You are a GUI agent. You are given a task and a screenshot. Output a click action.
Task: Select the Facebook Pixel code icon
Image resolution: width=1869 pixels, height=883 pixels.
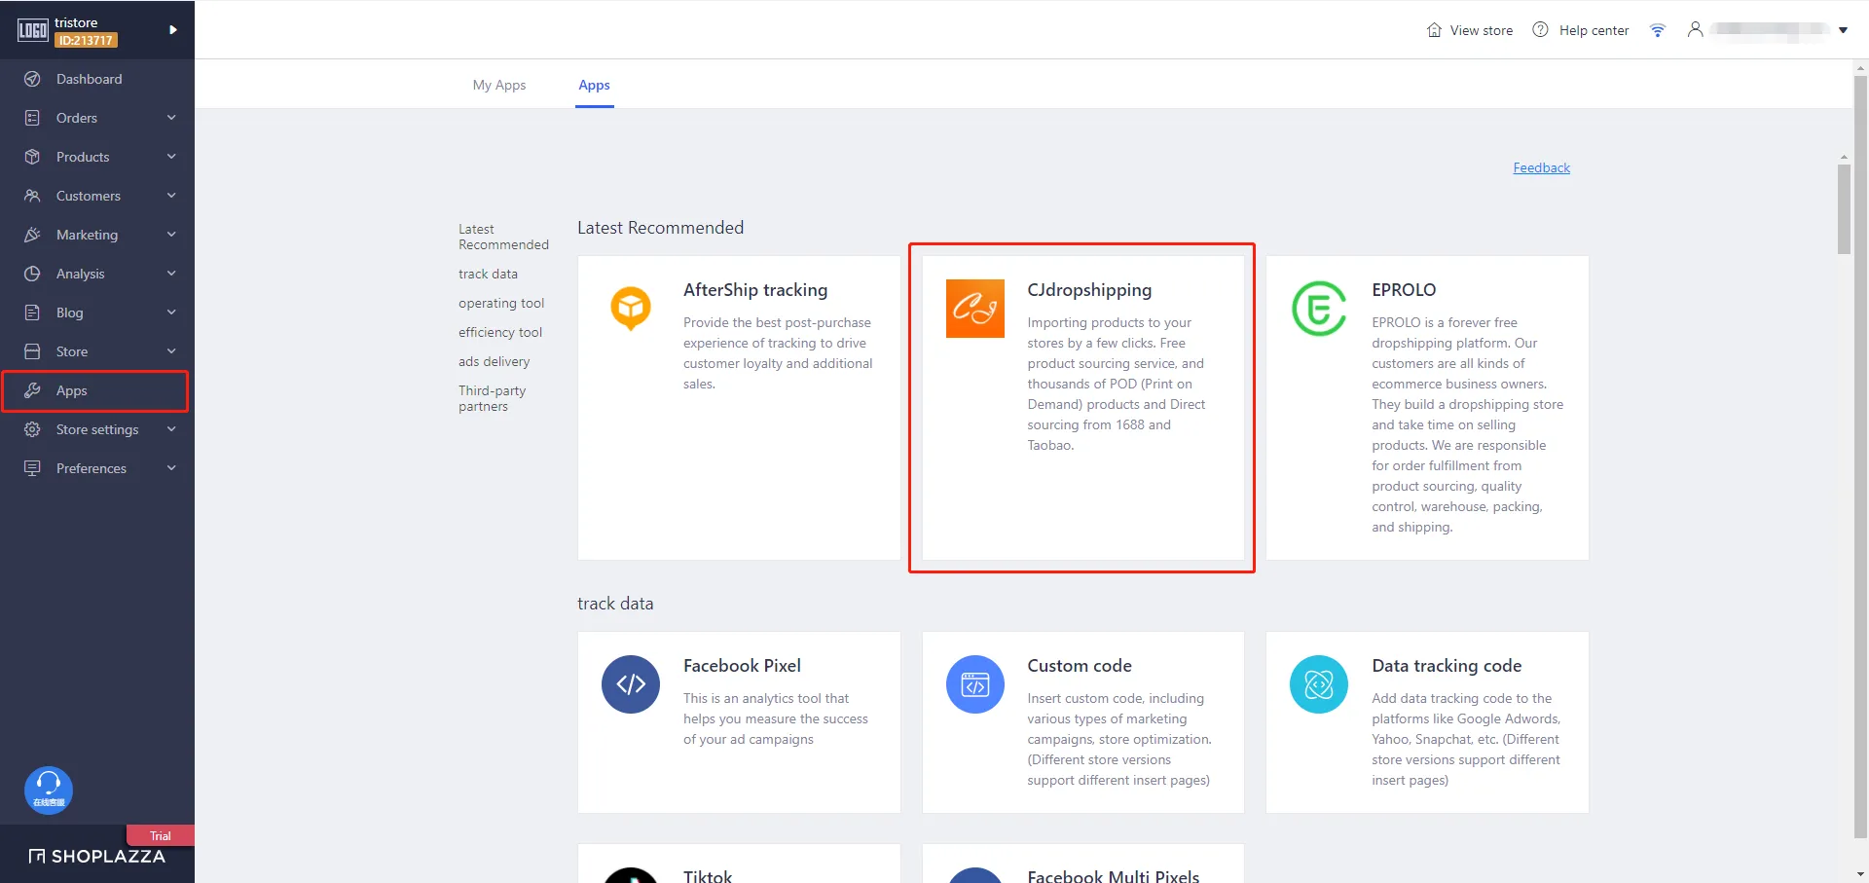630,684
